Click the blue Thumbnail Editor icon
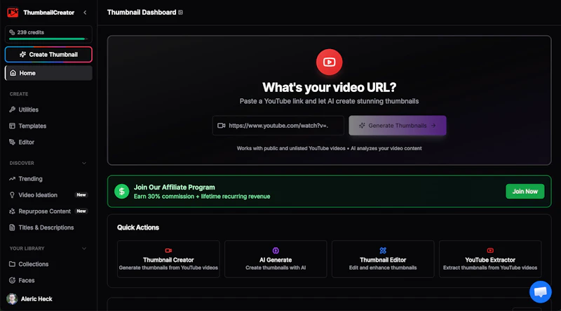This screenshot has width=561, height=311. (383, 251)
